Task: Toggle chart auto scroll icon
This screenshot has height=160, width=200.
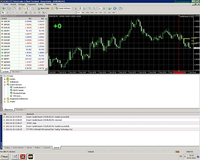Action: pos(100,8)
